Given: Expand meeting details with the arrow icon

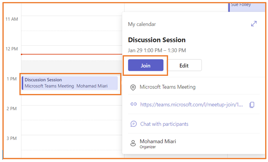Looking at the screenshot, I should pyautogui.click(x=254, y=24).
